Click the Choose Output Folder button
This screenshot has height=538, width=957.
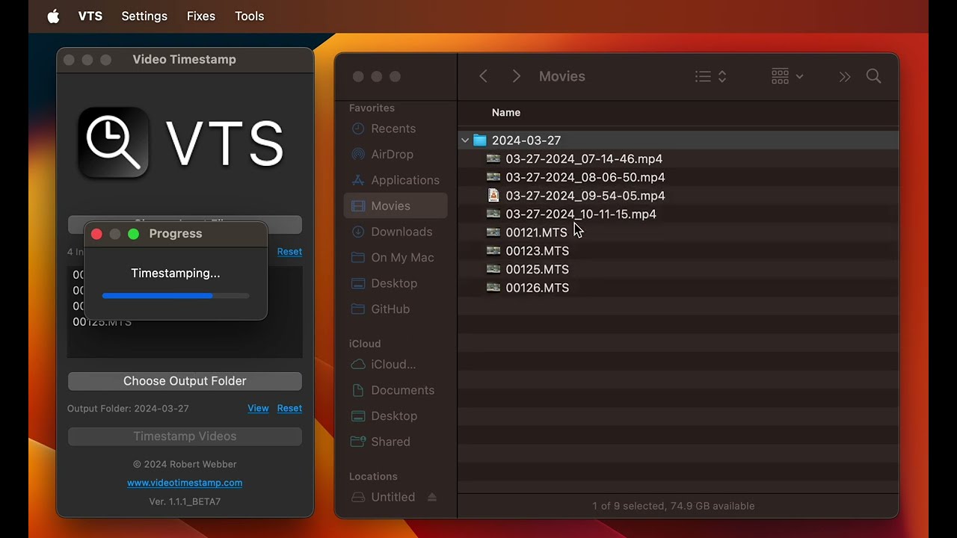click(185, 381)
